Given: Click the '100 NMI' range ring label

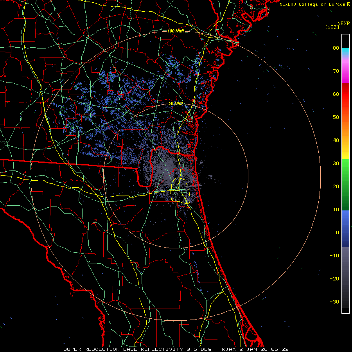Looking at the screenshot, I should click(x=176, y=31).
